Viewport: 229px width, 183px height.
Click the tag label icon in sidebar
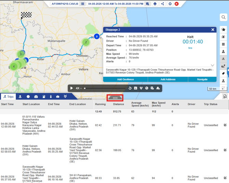tap(223, 74)
